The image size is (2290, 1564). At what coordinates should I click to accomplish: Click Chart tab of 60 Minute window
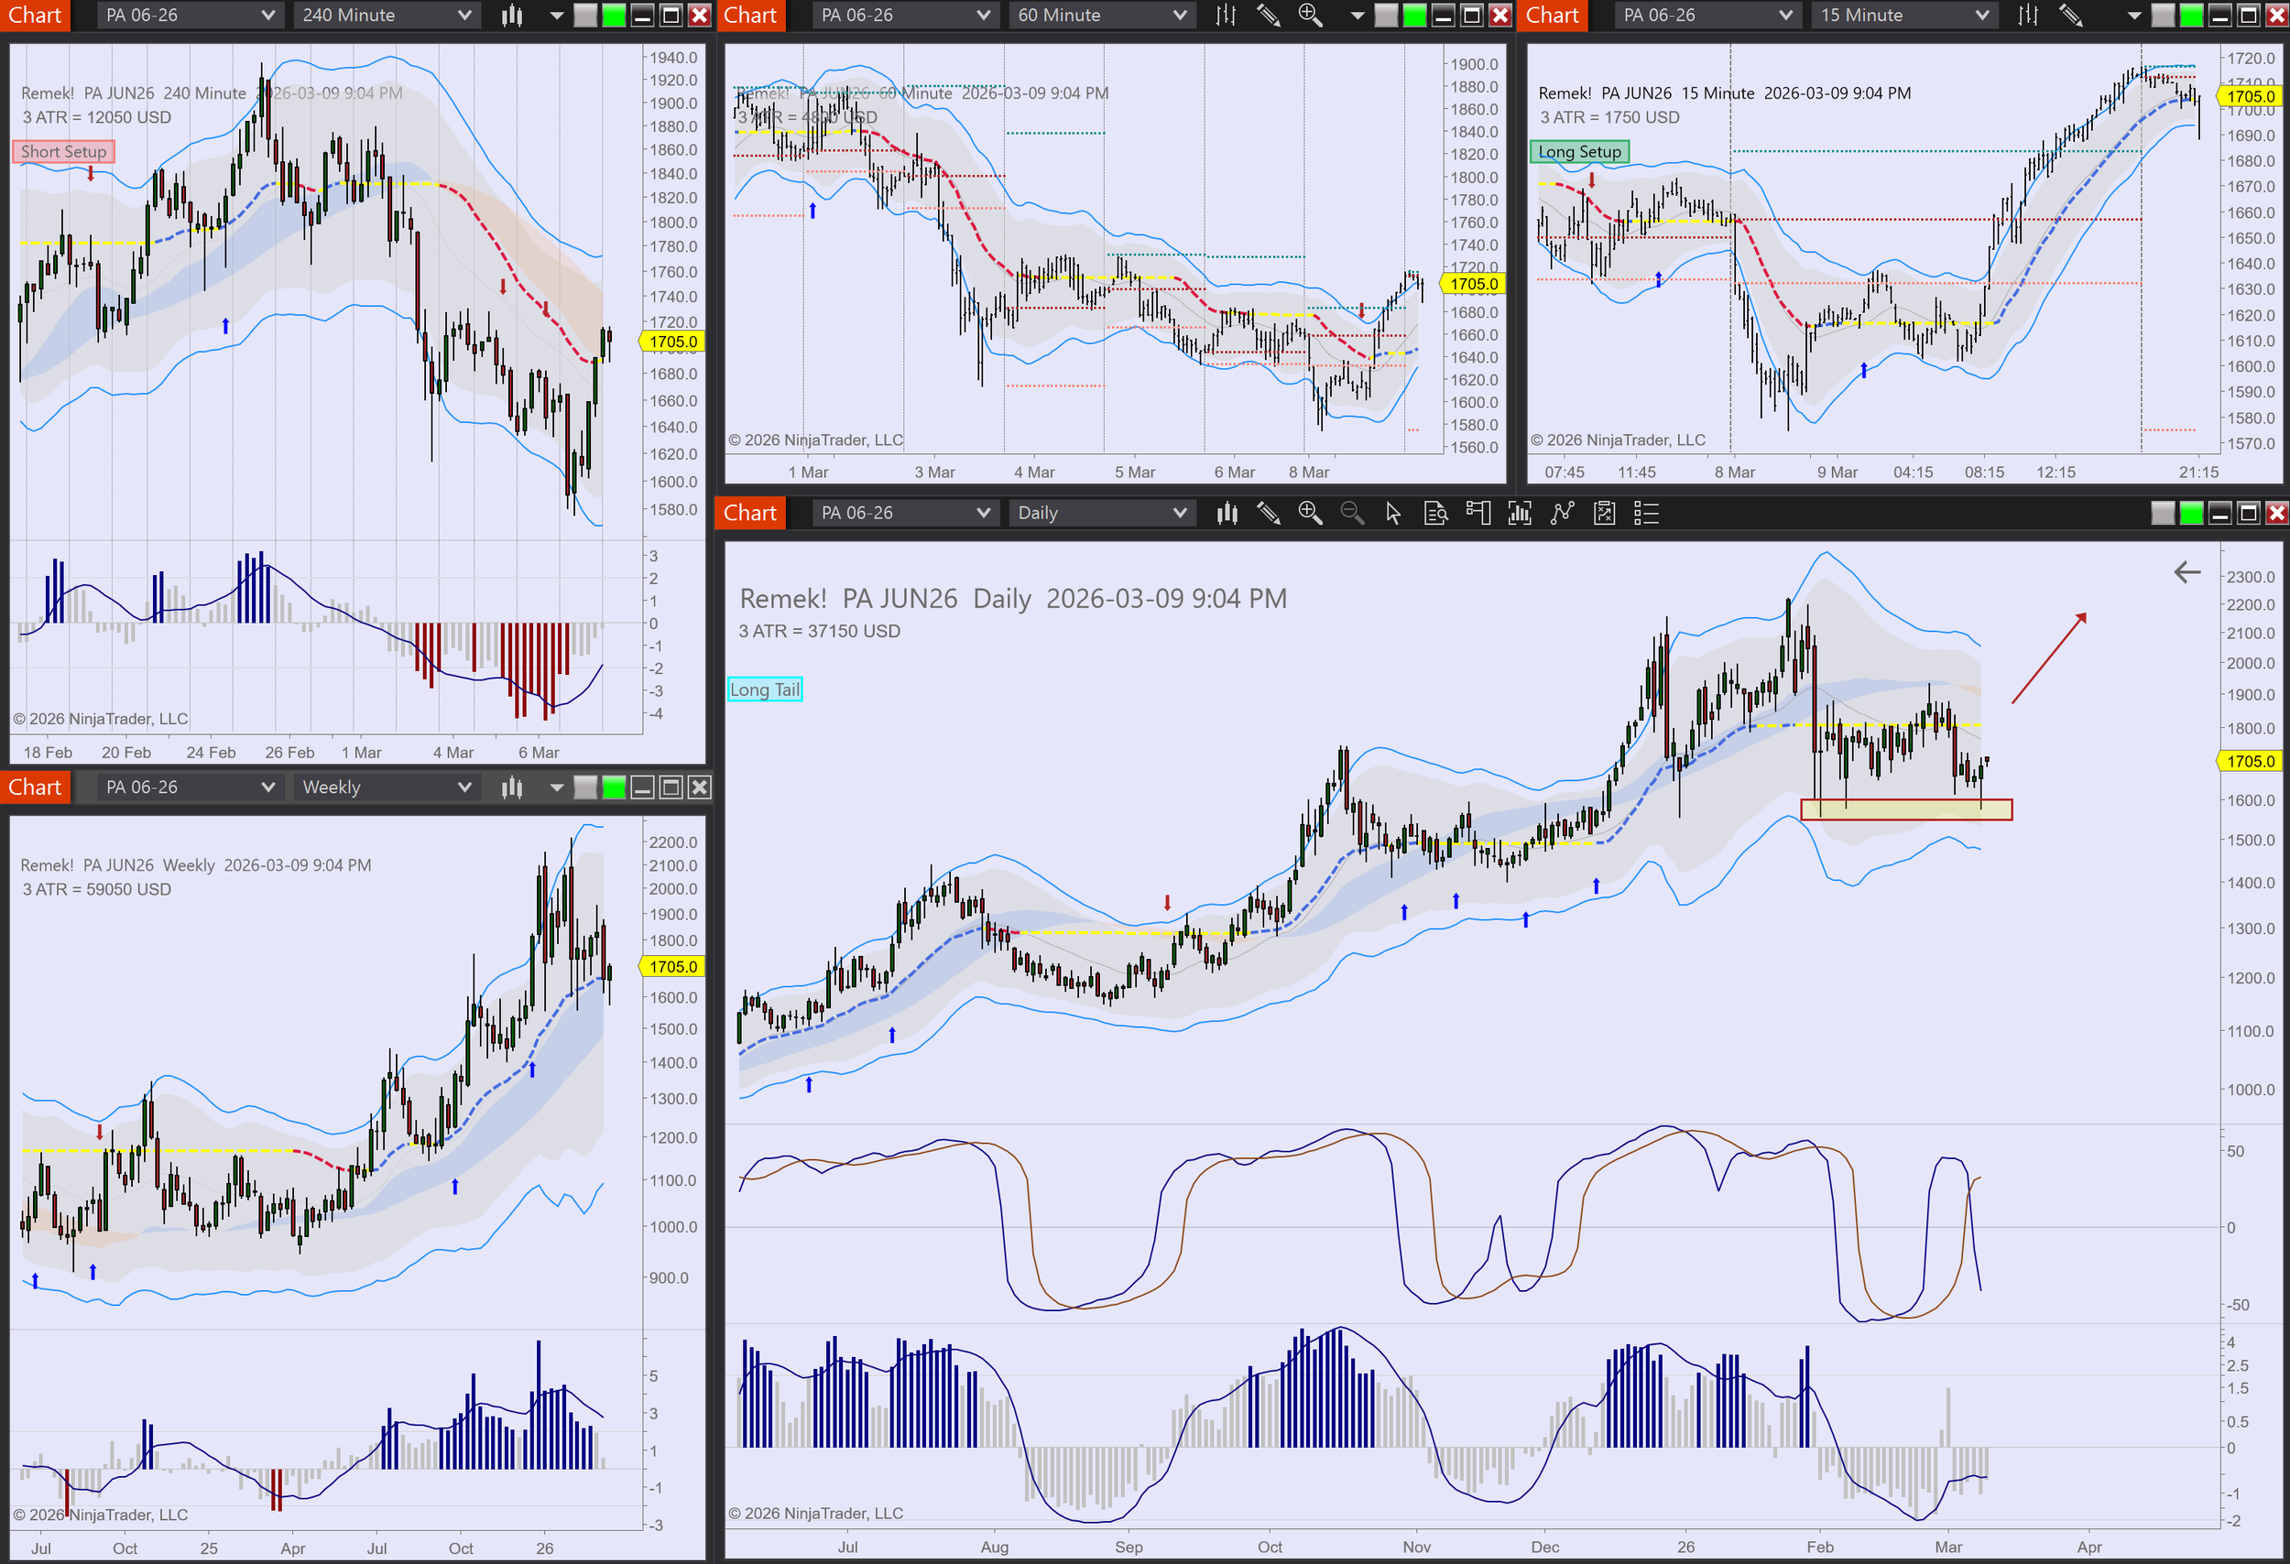pyautogui.click(x=750, y=15)
